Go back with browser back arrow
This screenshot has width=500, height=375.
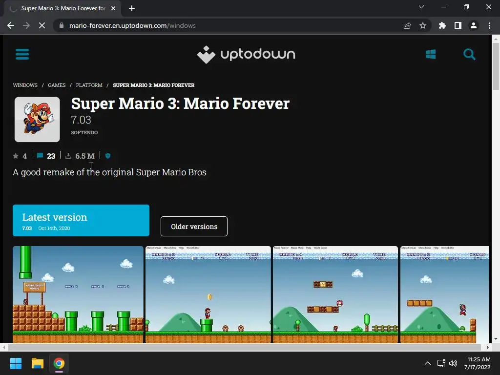11,25
